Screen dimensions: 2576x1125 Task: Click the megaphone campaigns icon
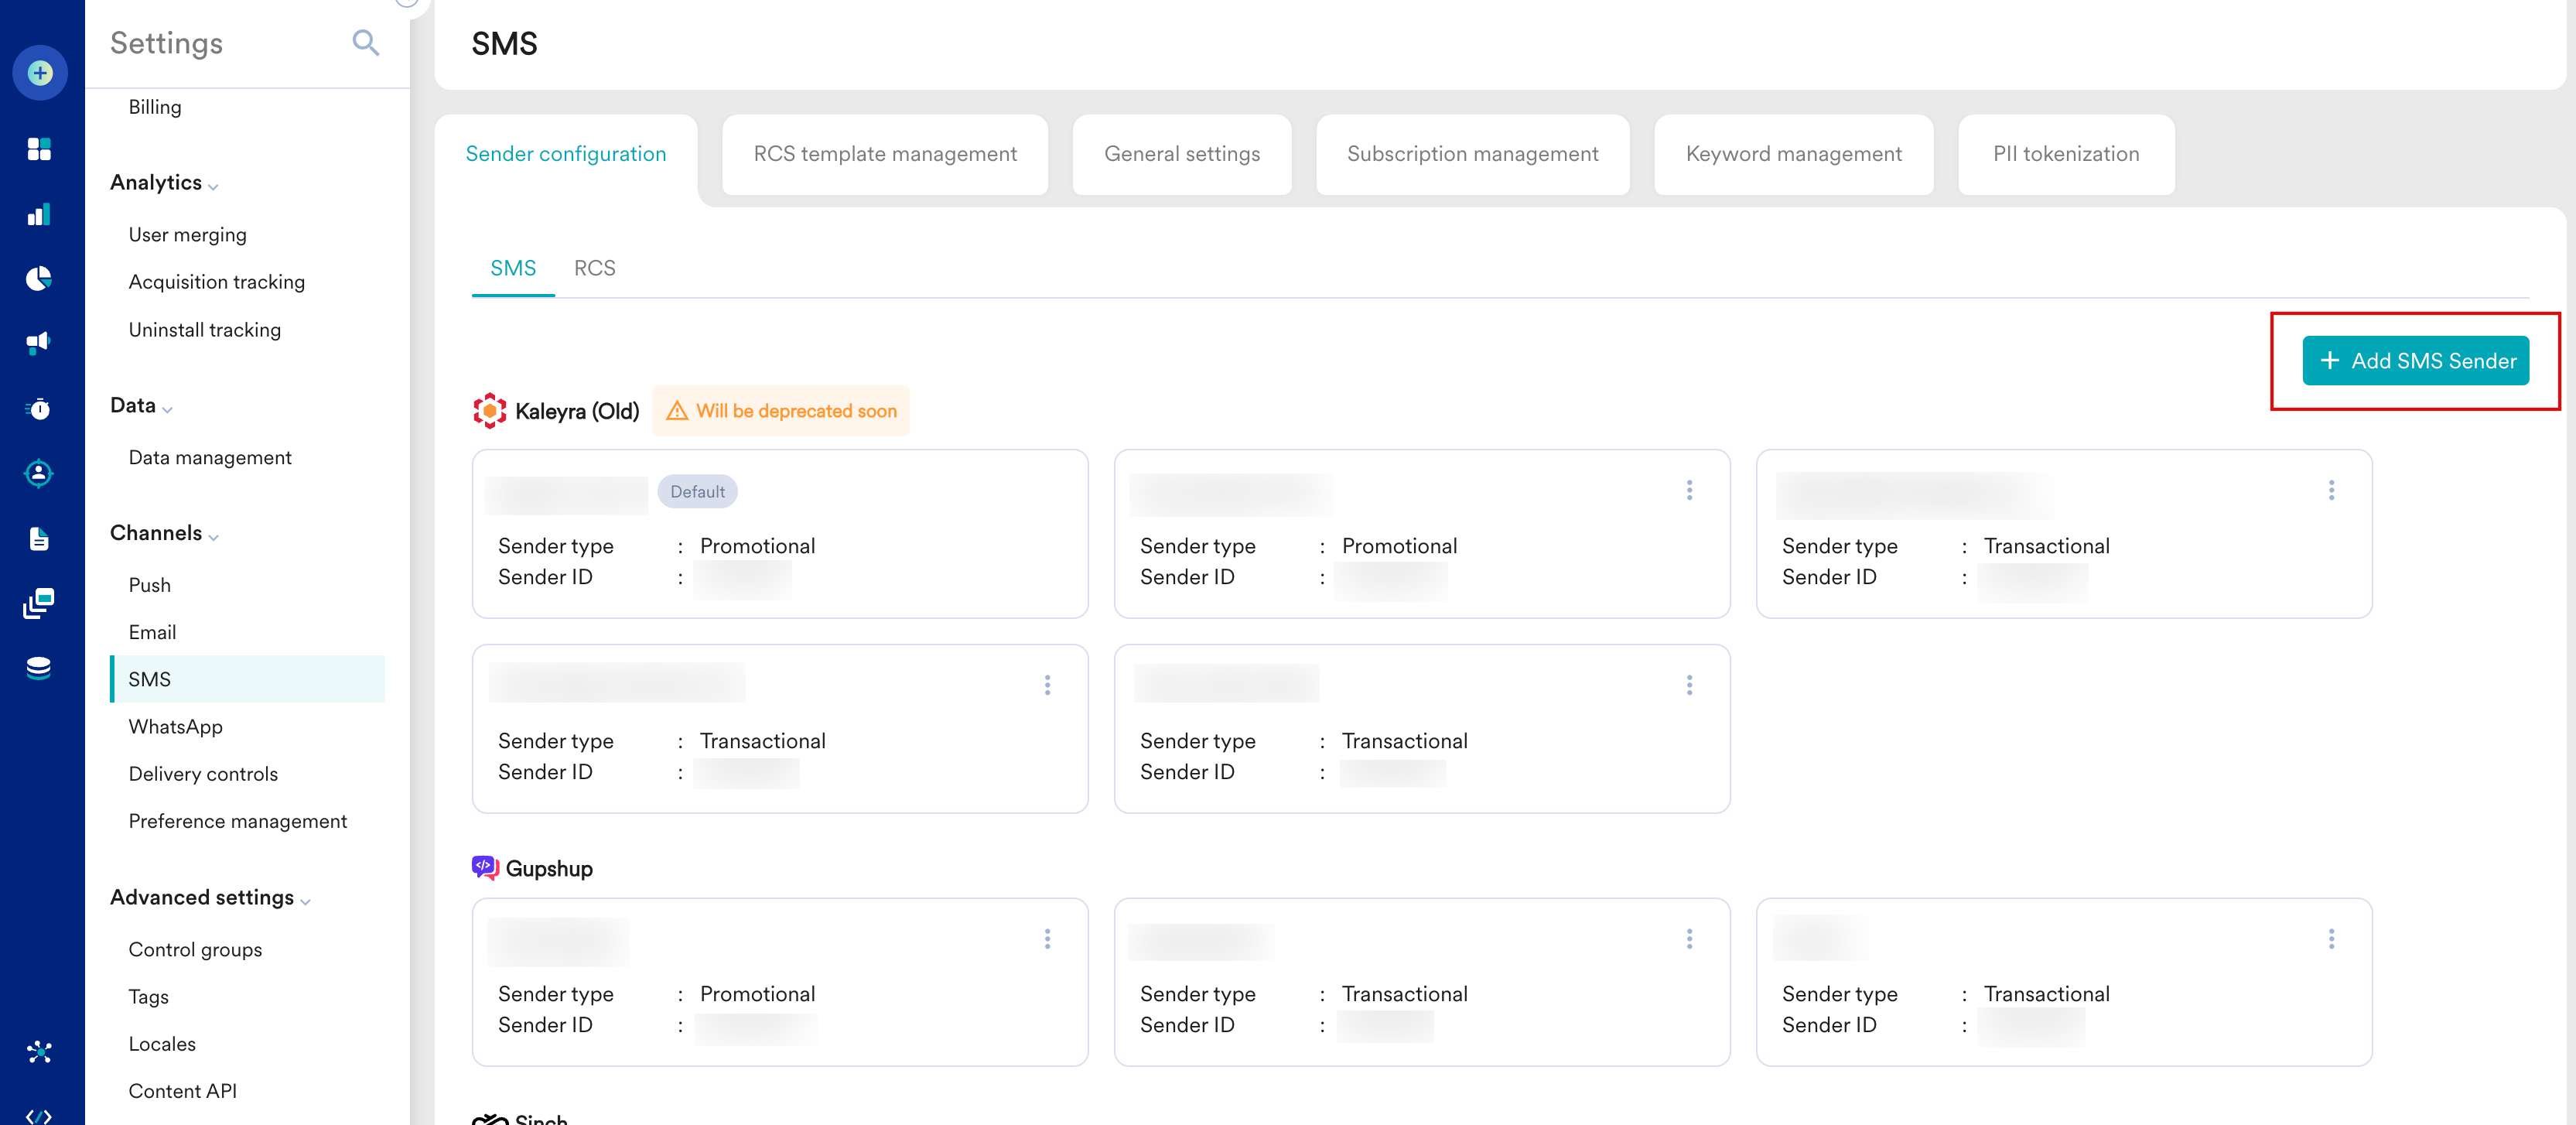pyautogui.click(x=39, y=342)
